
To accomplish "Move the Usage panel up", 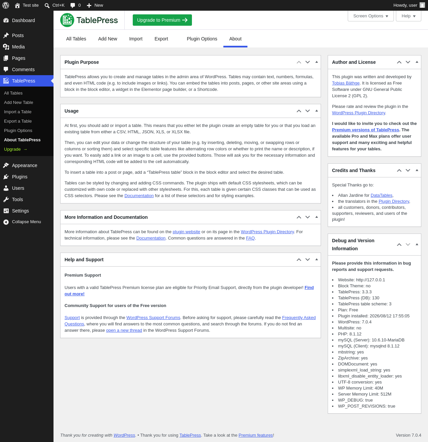I will point(299,111).
